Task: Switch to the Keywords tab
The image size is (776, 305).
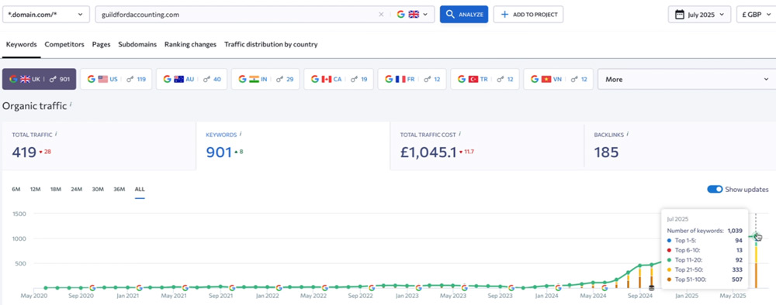Action: tap(21, 44)
